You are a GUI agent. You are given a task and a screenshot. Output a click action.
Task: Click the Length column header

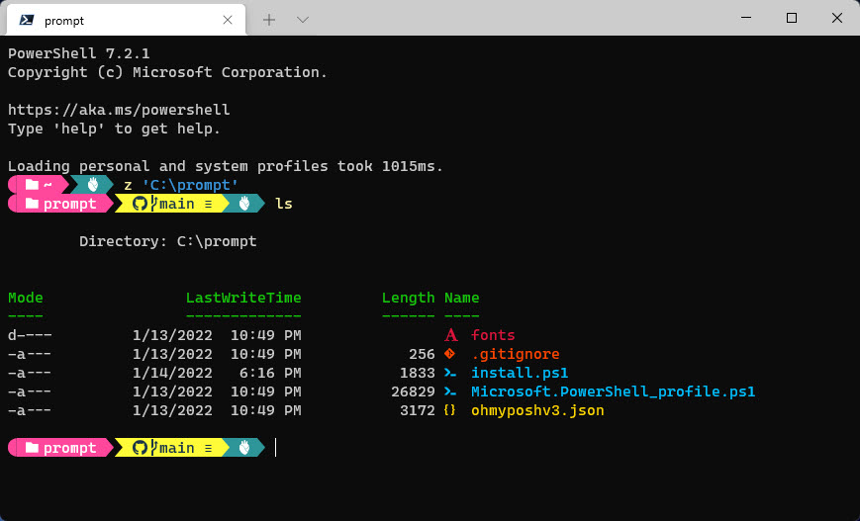click(x=408, y=298)
